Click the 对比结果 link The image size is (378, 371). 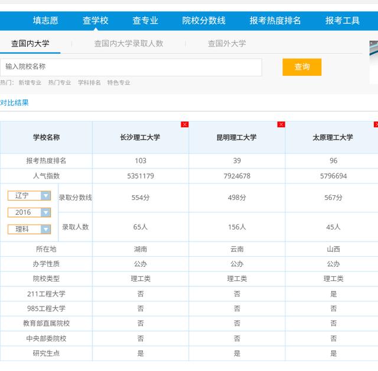(15, 102)
